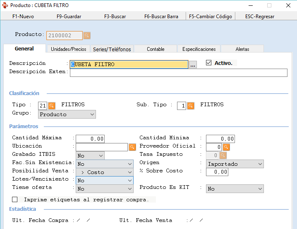
Task: Click F9-Guardar to save product
Action: (69, 17)
